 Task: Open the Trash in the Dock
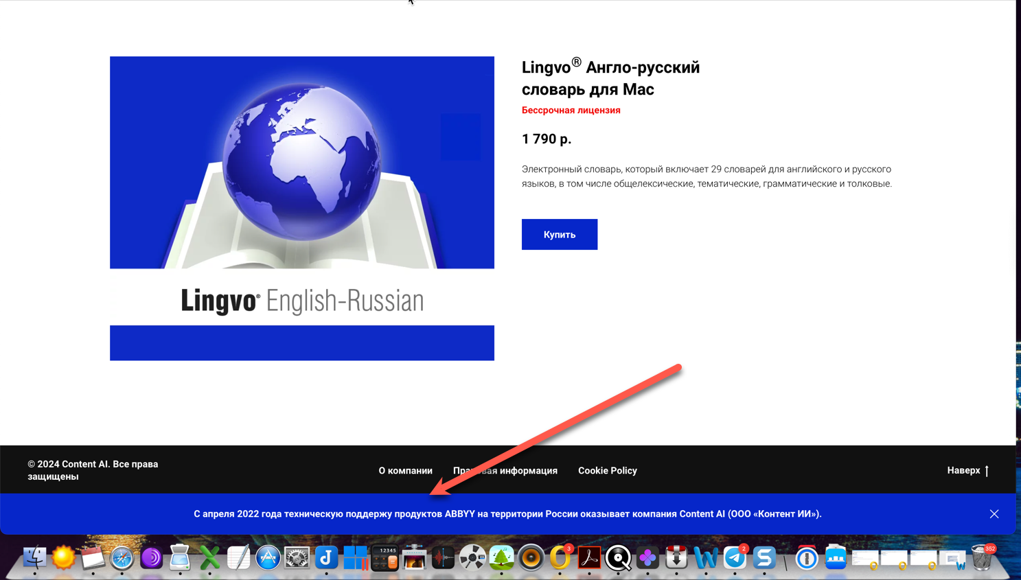(983, 557)
